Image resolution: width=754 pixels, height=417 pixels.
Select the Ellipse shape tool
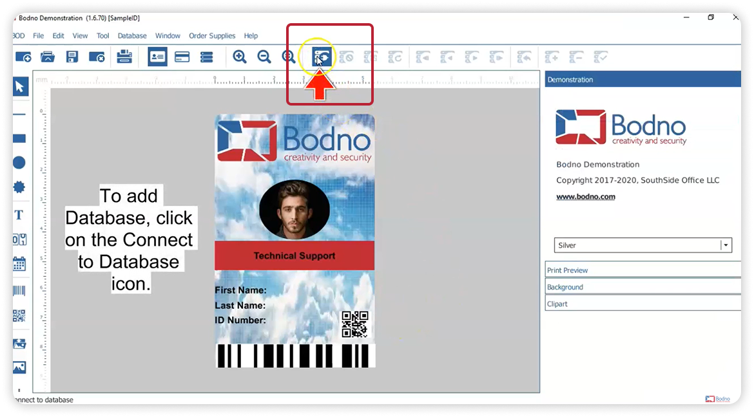(19, 163)
